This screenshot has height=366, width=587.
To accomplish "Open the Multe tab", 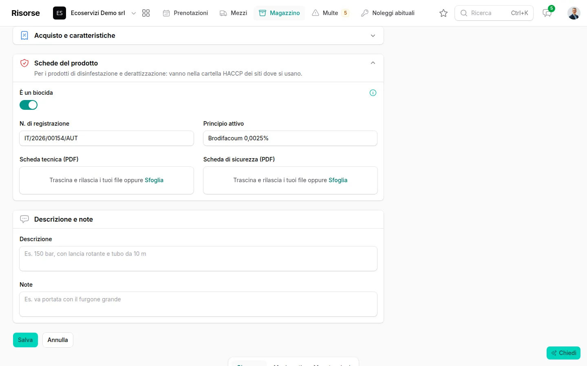I will 331,13.
